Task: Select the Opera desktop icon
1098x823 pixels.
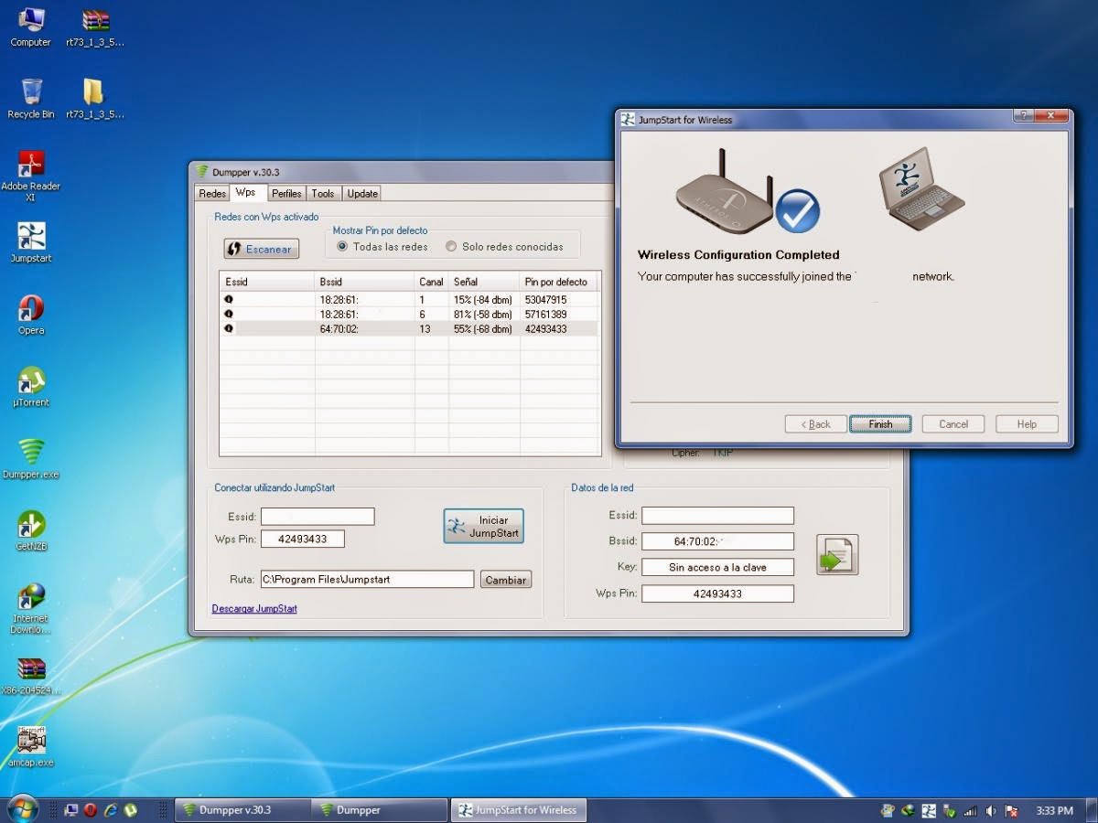Action: (31, 315)
